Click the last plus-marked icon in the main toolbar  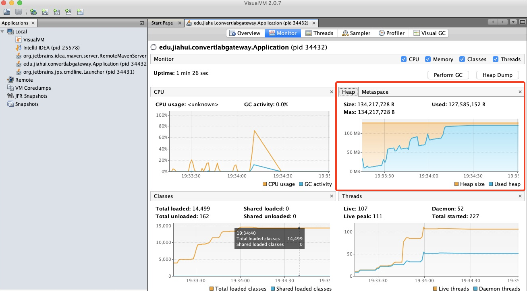(x=80, y=12)
